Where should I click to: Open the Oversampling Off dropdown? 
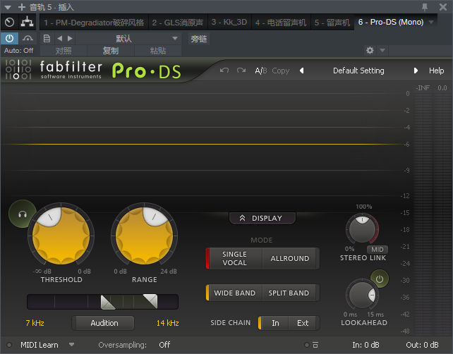coord(164,345)
